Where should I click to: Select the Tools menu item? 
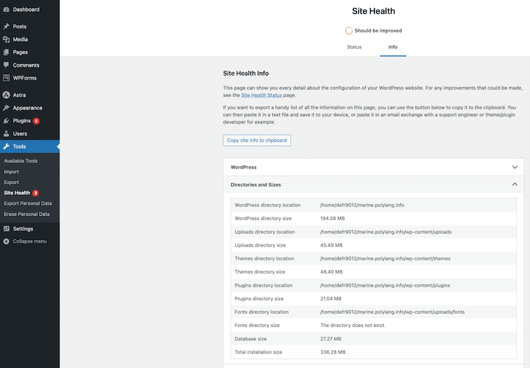30,147
